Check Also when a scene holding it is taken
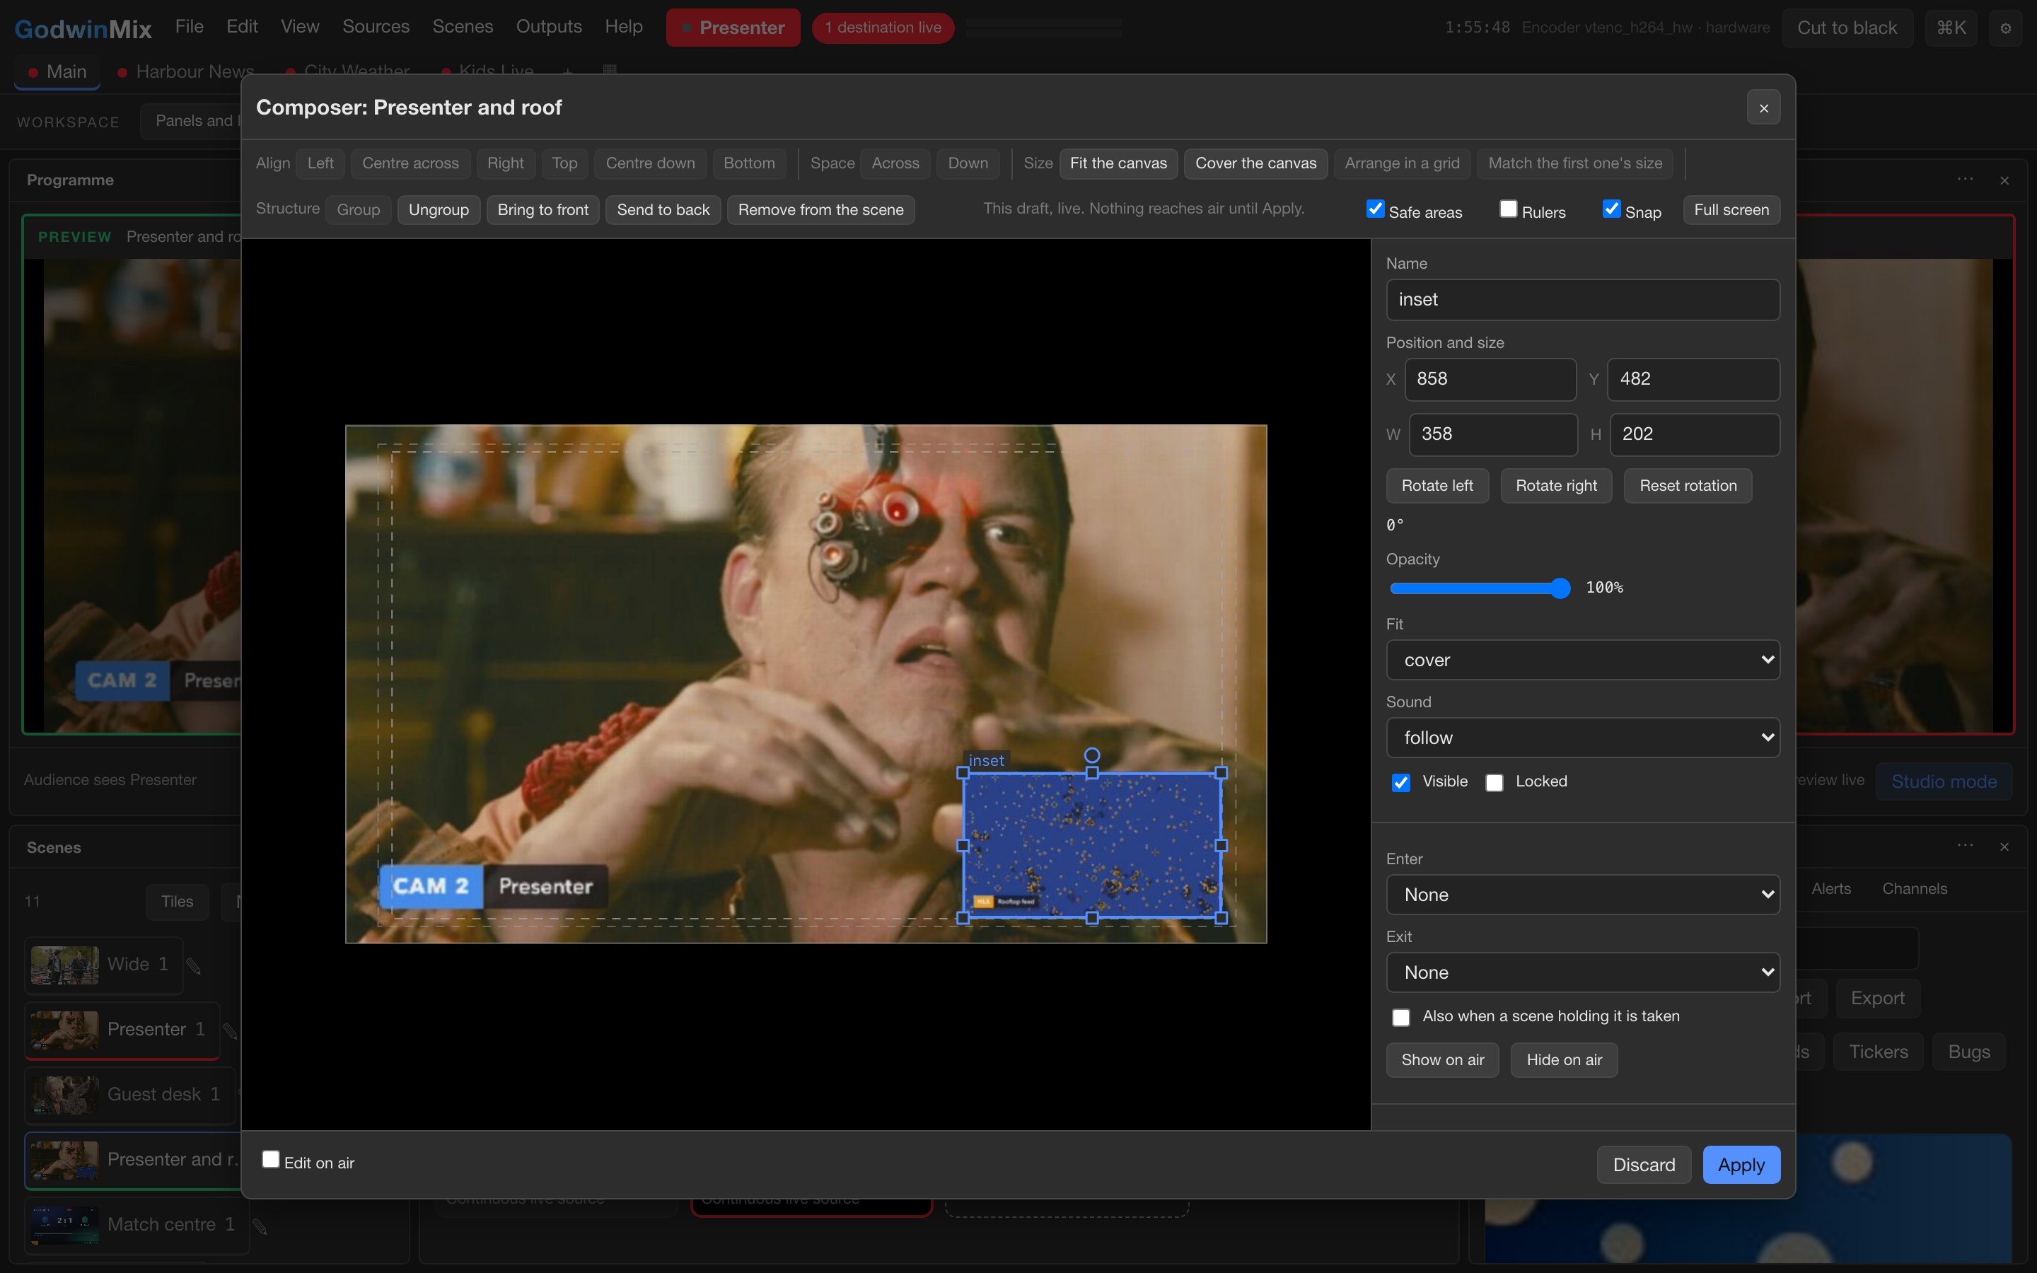This screenshot has width=2037, height=1273. coord(1400,1018)
